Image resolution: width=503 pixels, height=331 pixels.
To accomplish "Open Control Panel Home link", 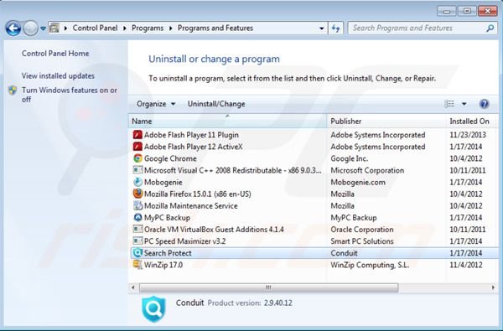I will 55,54.
